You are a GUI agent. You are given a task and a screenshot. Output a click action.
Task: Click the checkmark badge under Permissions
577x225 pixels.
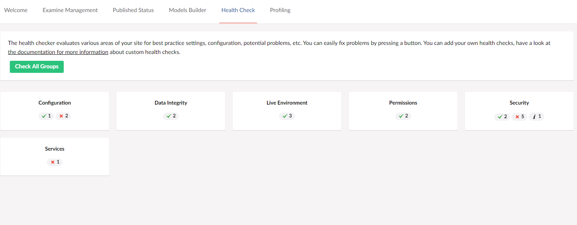[x=403, y=116]
